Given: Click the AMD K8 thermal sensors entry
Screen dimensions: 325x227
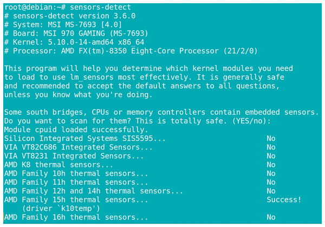Looking at the screenshot, I should coord(58,165).
